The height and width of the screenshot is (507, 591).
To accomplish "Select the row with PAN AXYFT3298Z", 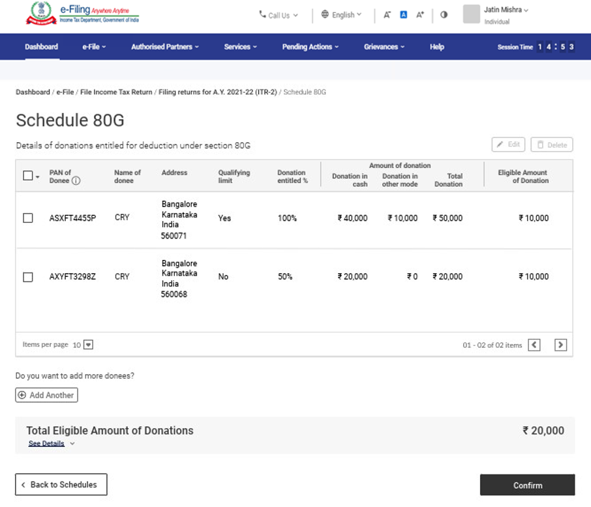I will [28, 277].
